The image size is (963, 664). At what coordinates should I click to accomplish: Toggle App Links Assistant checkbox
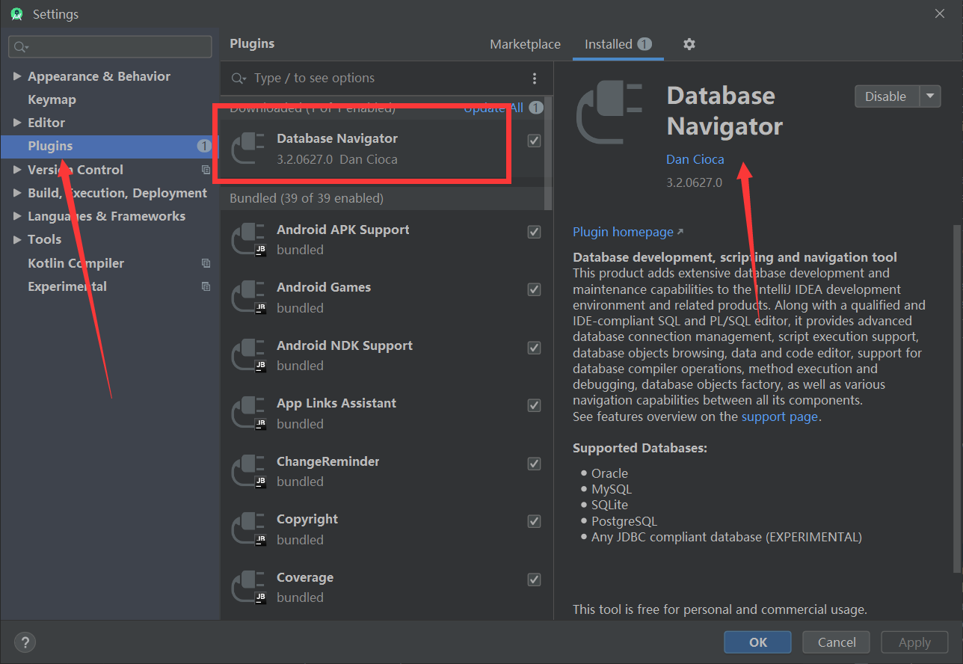534,405
